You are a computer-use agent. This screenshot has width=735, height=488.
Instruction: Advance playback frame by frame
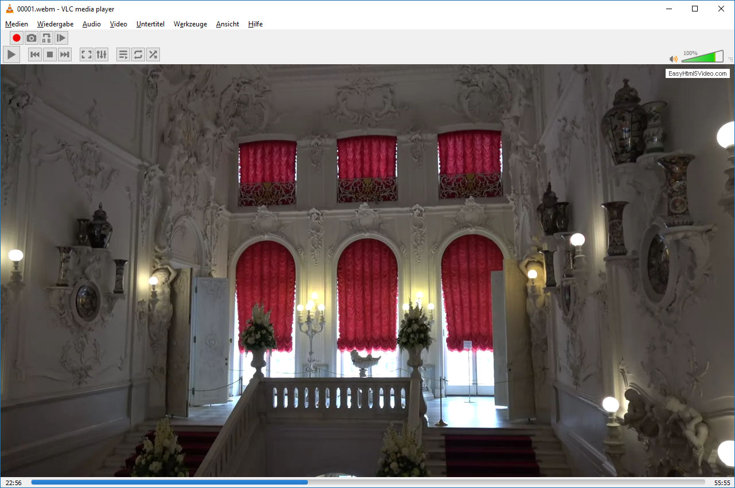pyautogui.click(x=61, y=38)
